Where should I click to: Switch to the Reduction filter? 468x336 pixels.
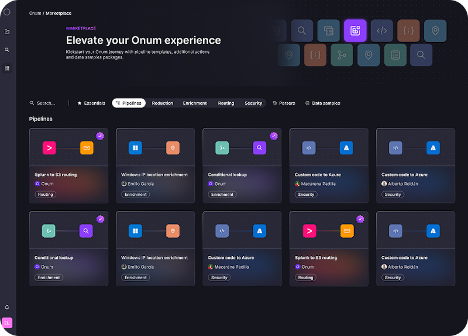coord(163,103)
